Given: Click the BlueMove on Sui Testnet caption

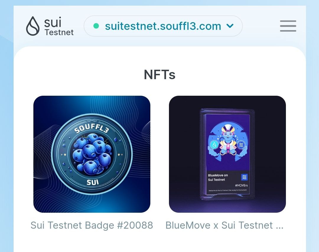Looking at the screenshot, I should [218, 178].
